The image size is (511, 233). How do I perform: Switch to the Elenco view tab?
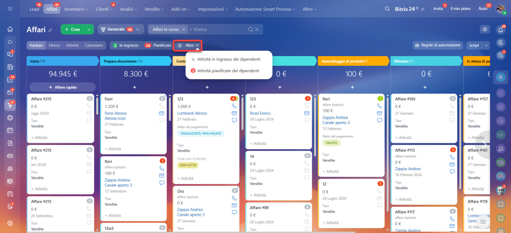(x=54, y=45)
